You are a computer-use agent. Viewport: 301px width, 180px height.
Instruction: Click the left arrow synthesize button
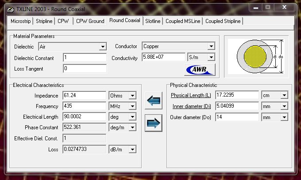tap(154, 101)
